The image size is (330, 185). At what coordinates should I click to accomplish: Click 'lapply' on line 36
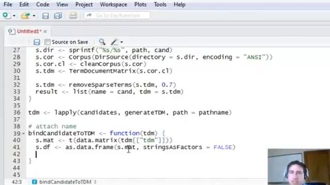65,113
